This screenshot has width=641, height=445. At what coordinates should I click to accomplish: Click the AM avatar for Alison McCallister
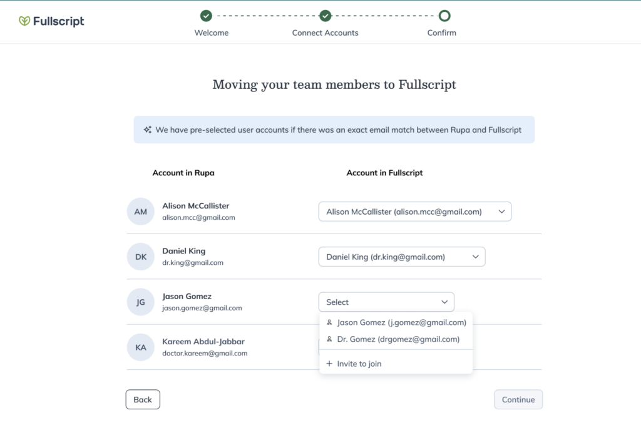click(x=140, y=212)
